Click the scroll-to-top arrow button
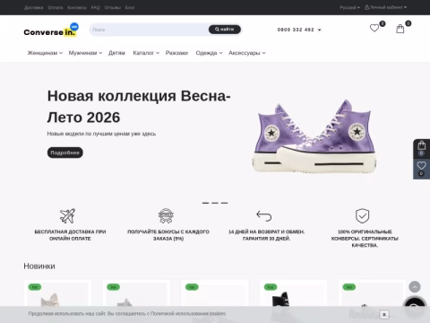430x323 pixels. coord(415,287)
